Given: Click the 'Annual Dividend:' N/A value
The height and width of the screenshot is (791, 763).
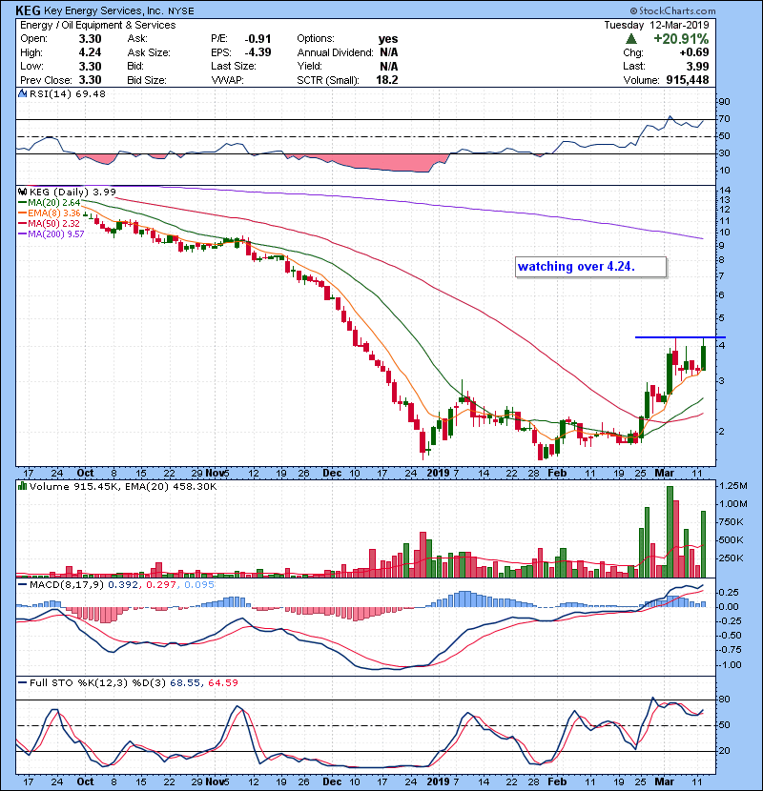Looking at the screenshot, I should click(389, 52).
